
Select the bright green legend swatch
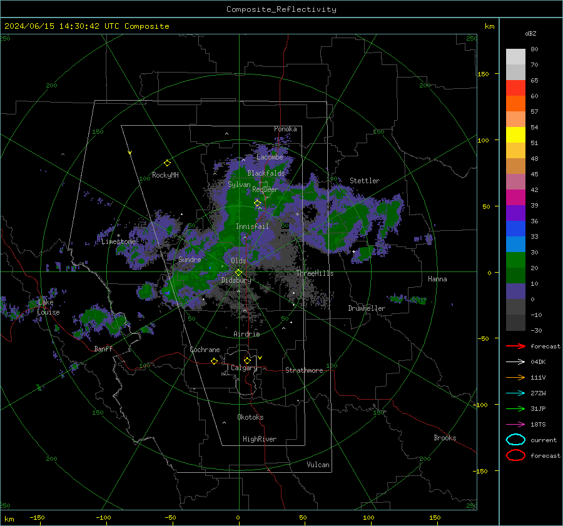(515, 260)
